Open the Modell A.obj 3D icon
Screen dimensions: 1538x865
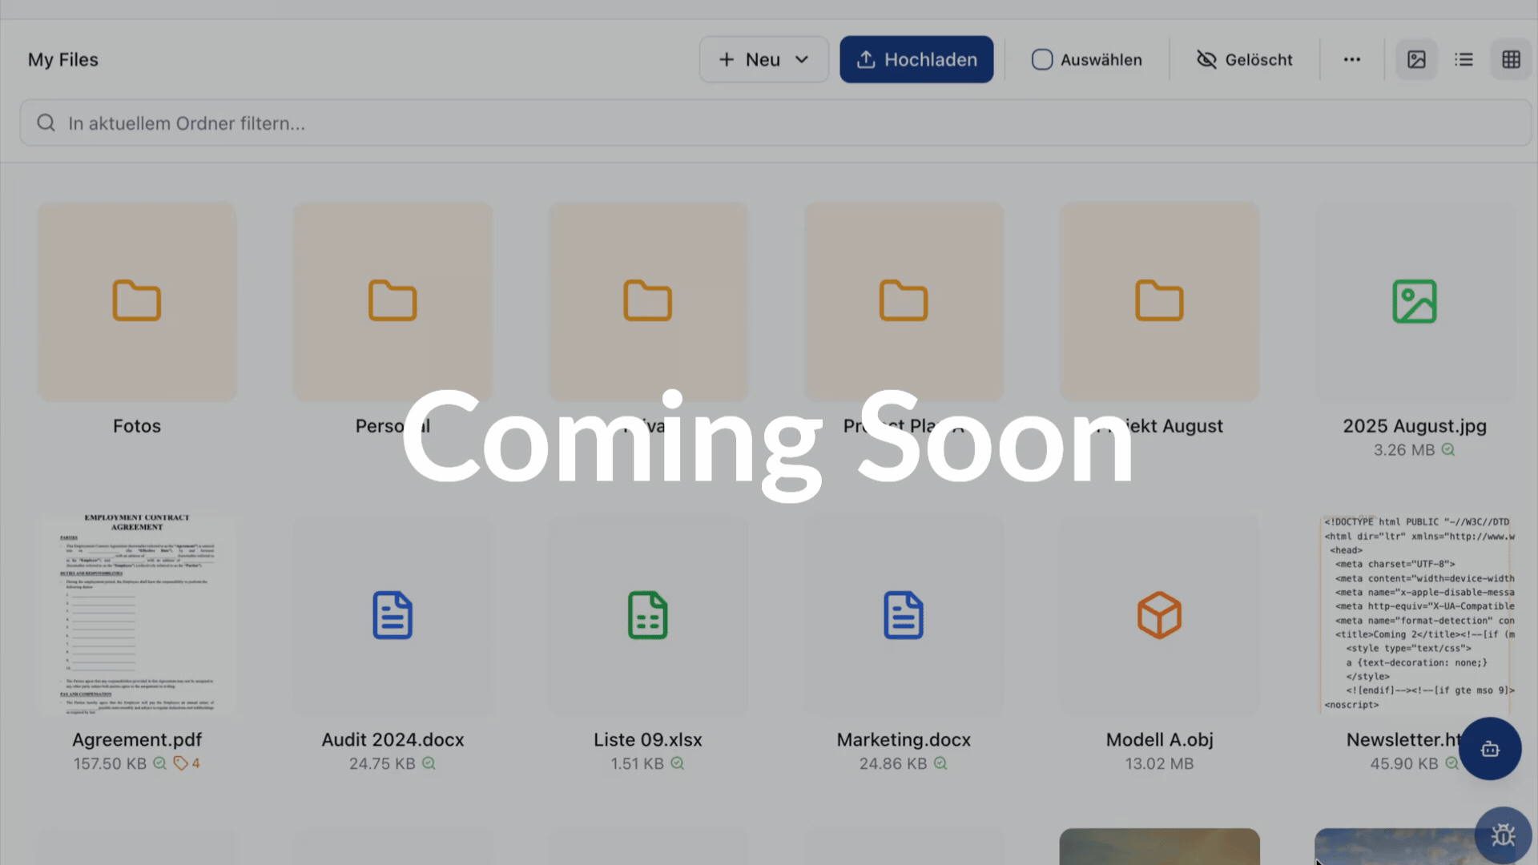point(1159,615)
